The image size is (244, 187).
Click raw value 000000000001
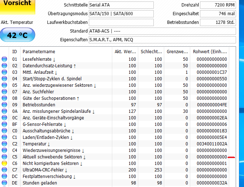pos(212,163)
